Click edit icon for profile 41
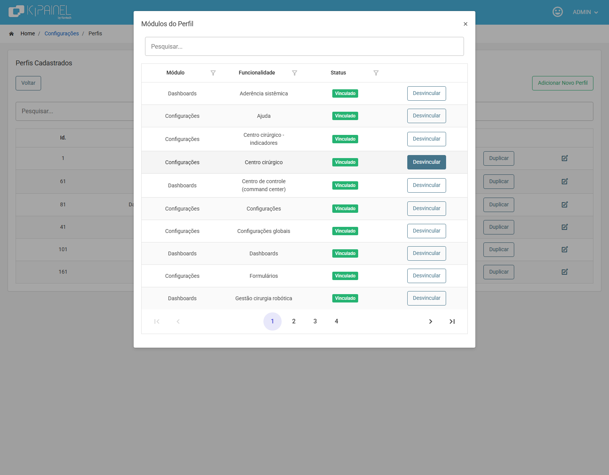Image resolution: width=609 pixels, height=475 pixels. [x=565, y=227]
